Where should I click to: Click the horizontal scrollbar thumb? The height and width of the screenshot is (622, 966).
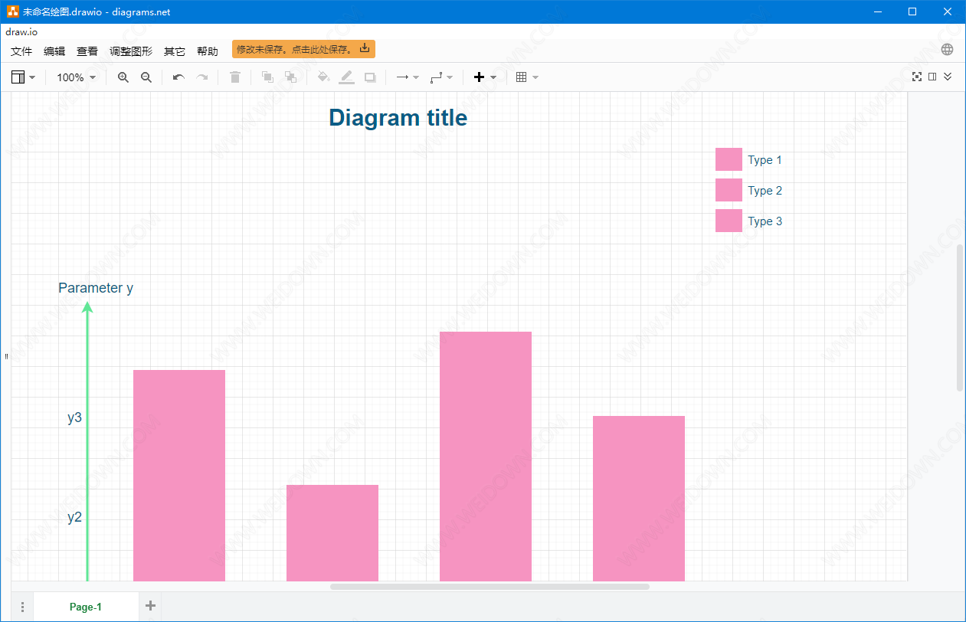pyautogui.click(x=490, y=587)
